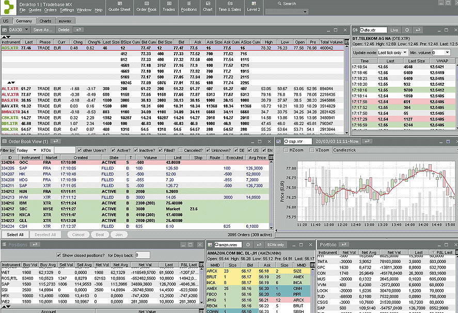Open the Candlestick chart type dropdown
The image size is (458, 313).
[394, 150]
